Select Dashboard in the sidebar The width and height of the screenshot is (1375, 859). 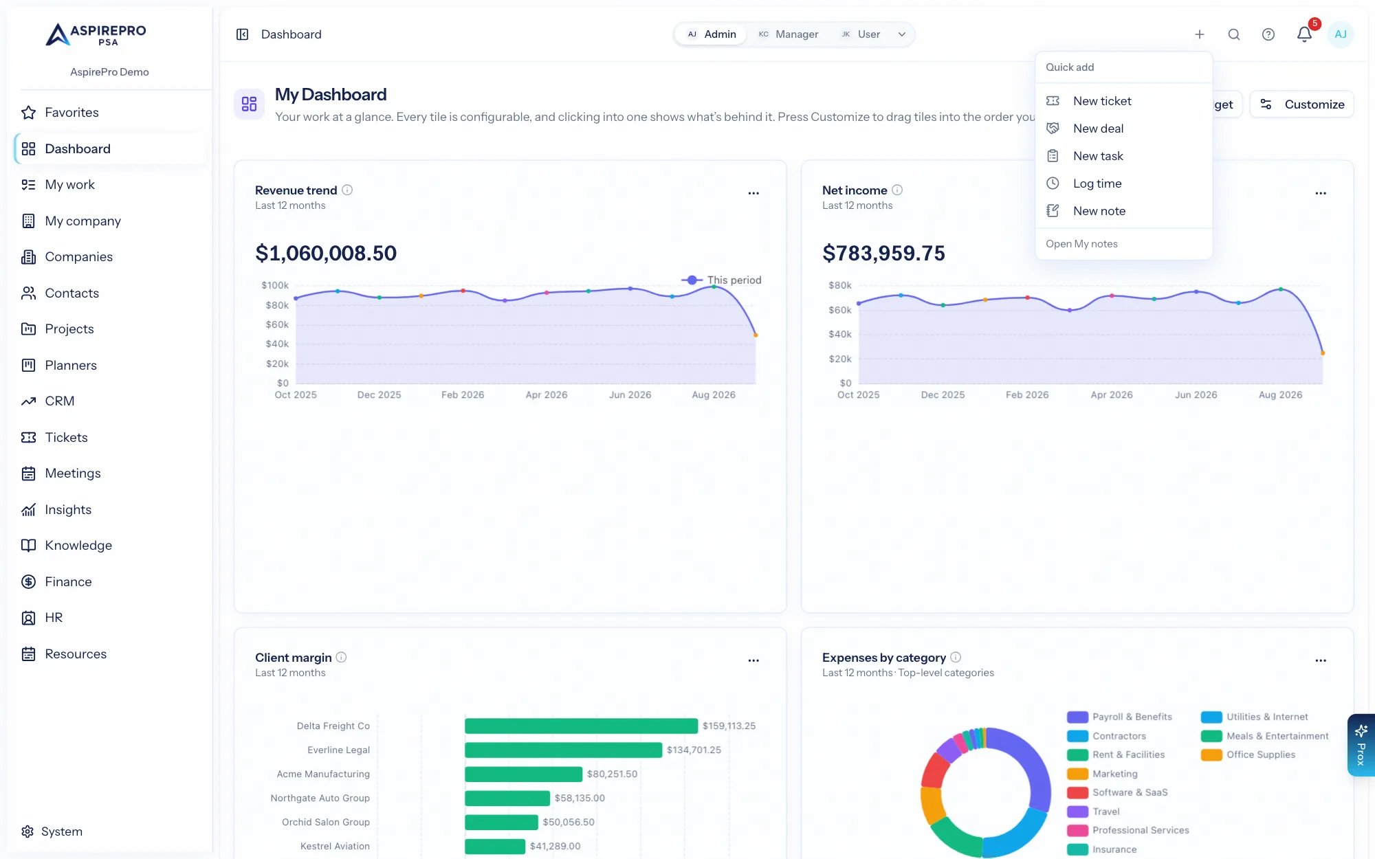110,149
